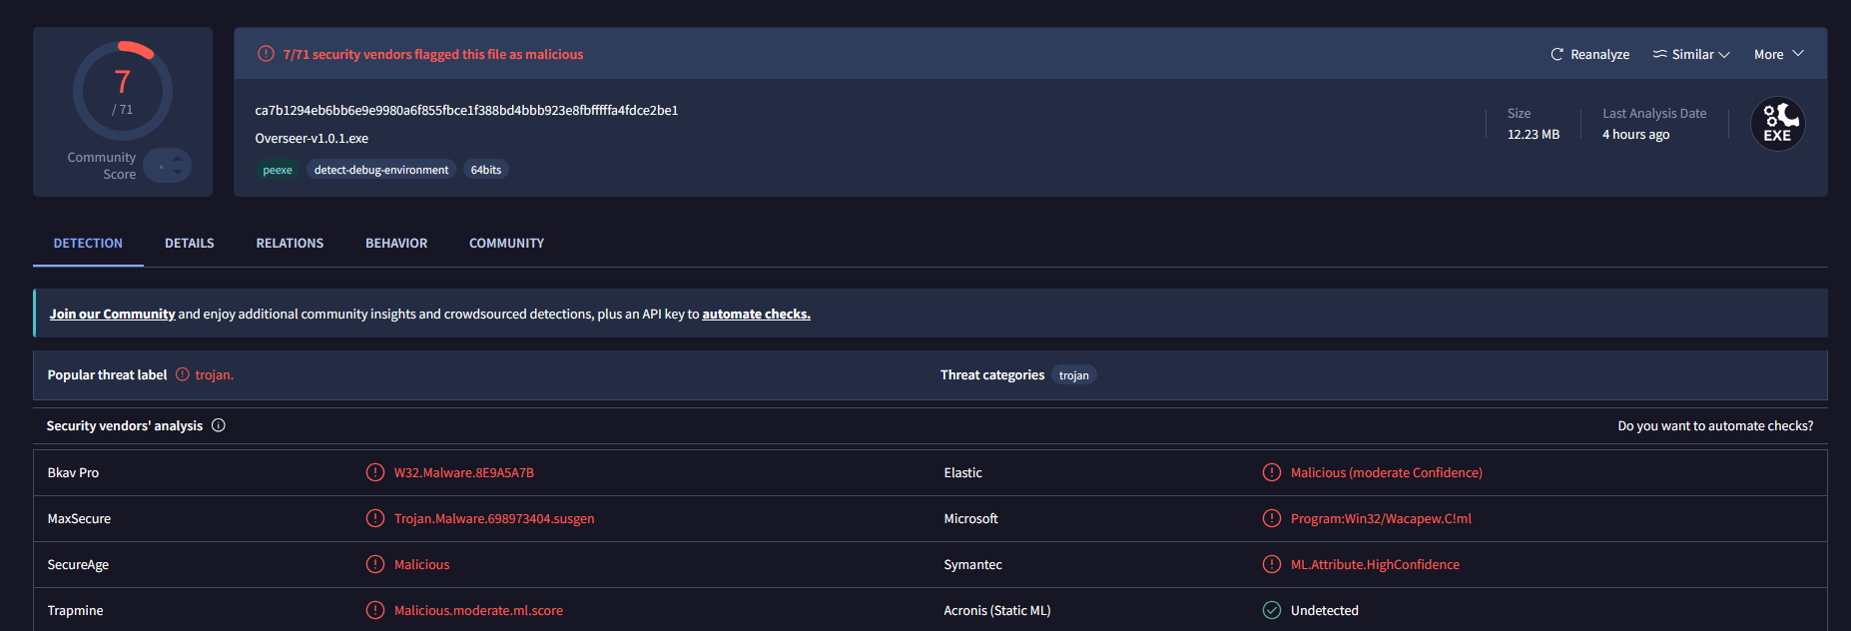This screenshot has height=631, width=1851.
Task: Click the MaxSecure alert icon
Action: (x=375, y=518)
